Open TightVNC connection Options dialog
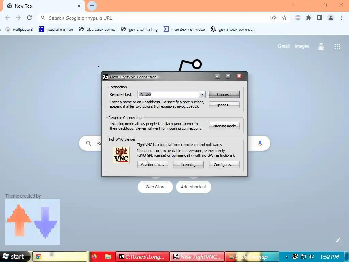This screenshot has width=349, height=262. click(x=224, y=105)
